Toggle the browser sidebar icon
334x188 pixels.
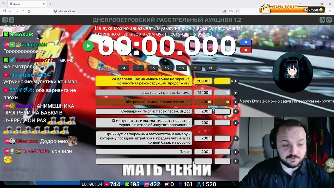coord(4,11)
